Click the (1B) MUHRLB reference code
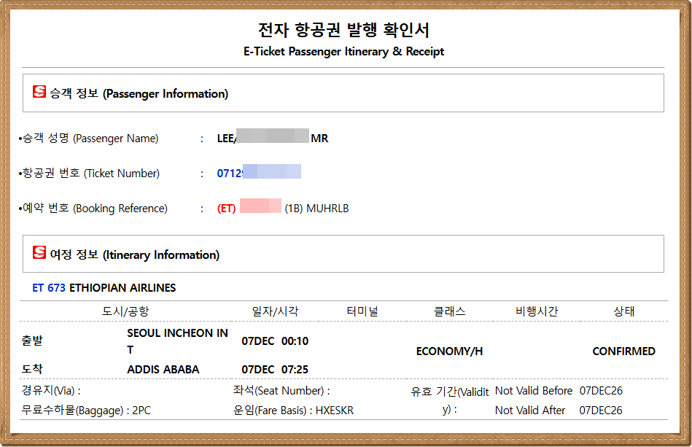Viewport: 692px width, 447px height. coord(316,209)
